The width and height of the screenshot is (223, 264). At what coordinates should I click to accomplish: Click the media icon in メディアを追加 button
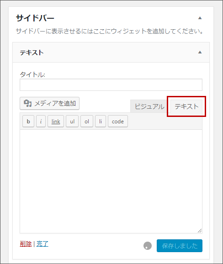click(x=27, y=103)
